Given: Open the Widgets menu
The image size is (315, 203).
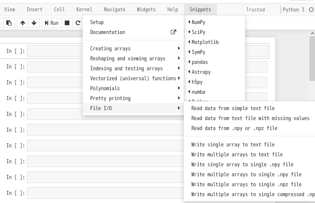Looking at the screenshot, I should pyautogui.click(x=146, y=10).
